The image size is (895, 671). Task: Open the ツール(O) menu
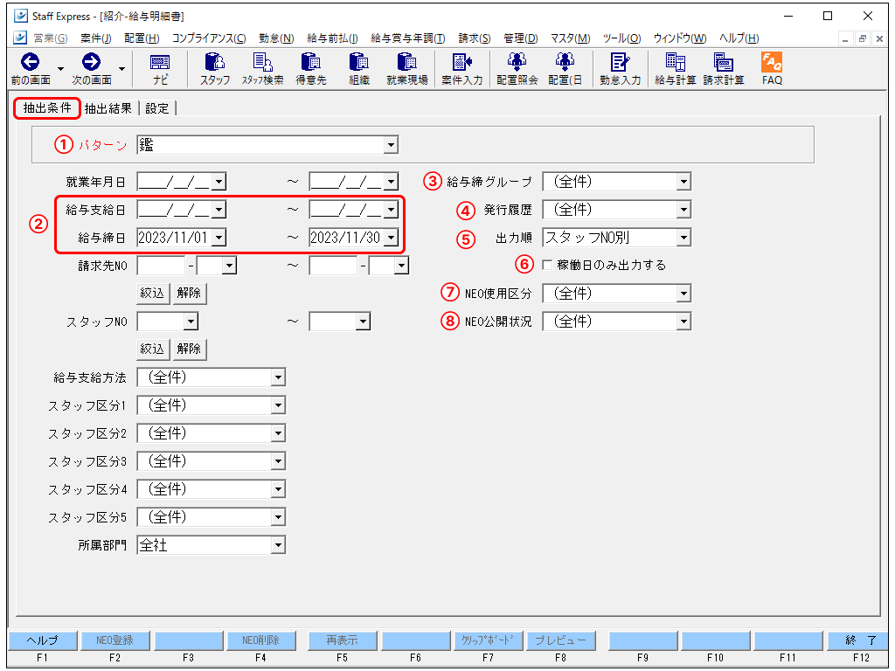(x=621, y=38)
